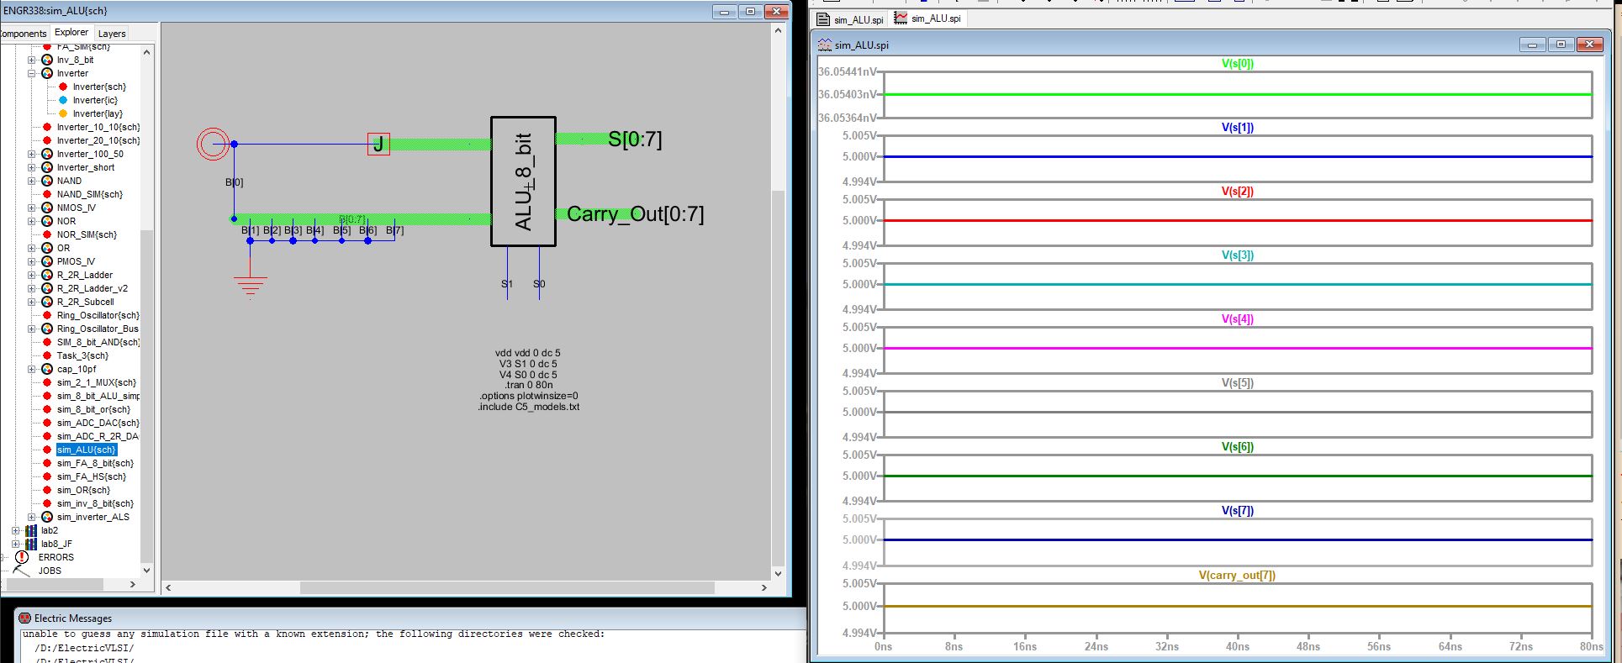Open the Inverter{sch} schematic cell

click(98, 87)
